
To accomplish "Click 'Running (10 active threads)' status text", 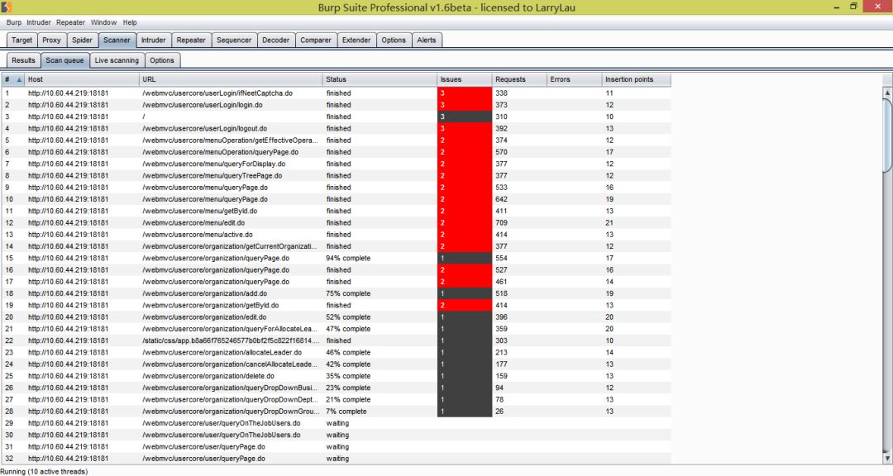I will pos(44,471).
